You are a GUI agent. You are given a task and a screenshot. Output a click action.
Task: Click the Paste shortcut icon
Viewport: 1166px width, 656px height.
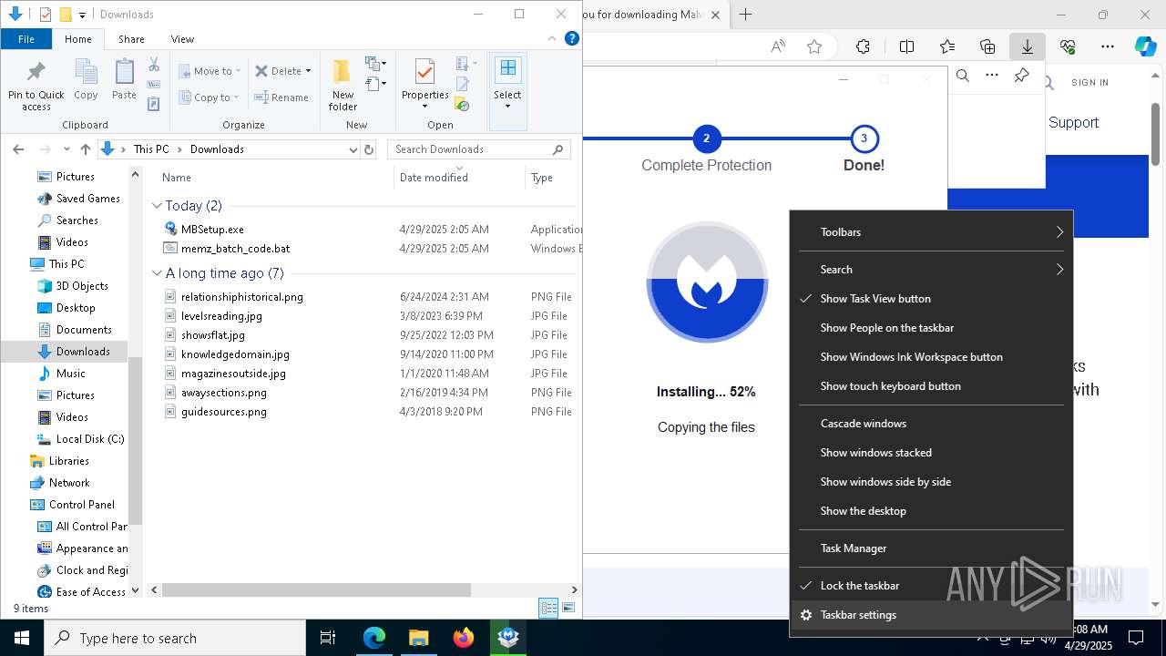154,104
